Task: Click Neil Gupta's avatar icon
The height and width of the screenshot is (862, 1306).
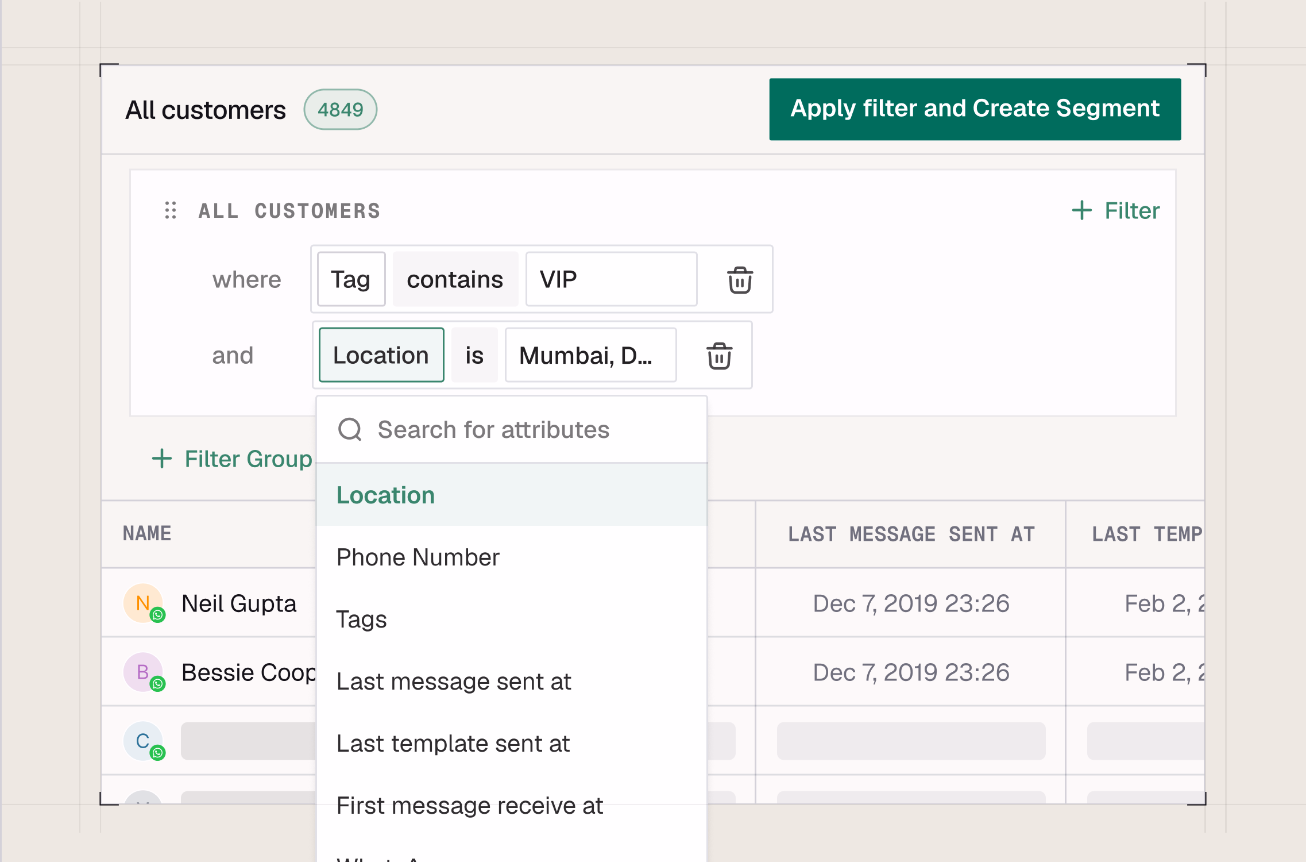Action: coord(142,603)
